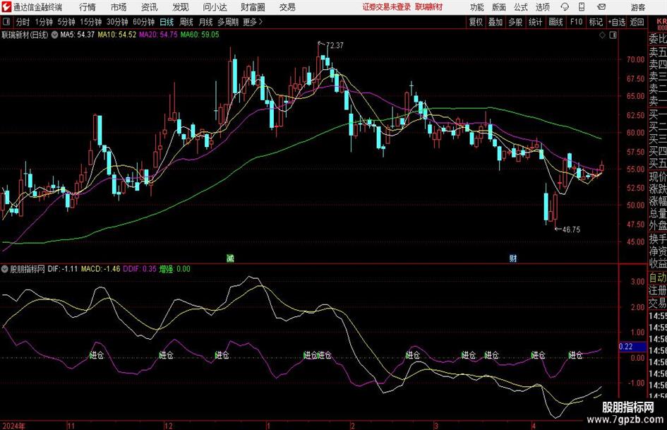This screenshot has height=430, width=667.
Task: Switch to 1分钟 period tab
Action: click(x=44, y=22)
